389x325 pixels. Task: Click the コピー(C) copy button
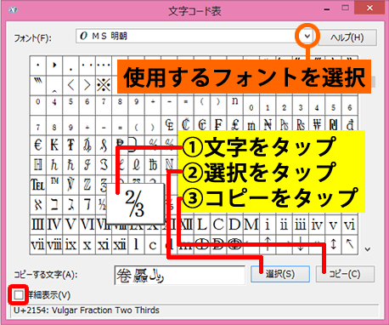click(345, 274)
